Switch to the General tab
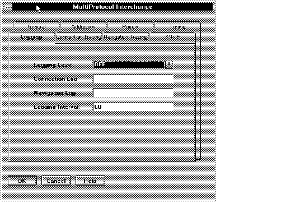The height and width of the screenshot is (203, 300). click(x=36, y=27)
